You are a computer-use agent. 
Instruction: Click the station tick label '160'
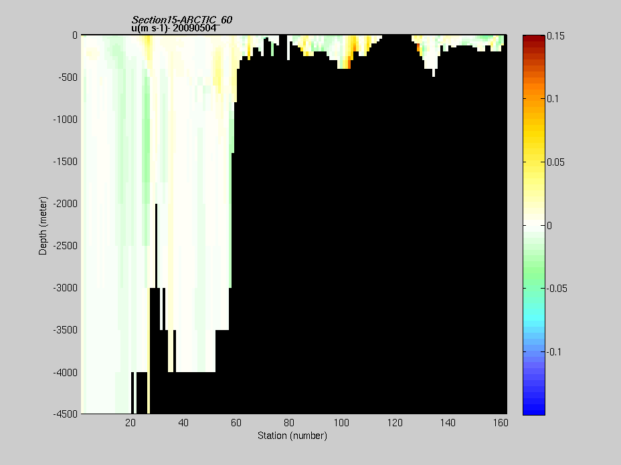[501, 423]
